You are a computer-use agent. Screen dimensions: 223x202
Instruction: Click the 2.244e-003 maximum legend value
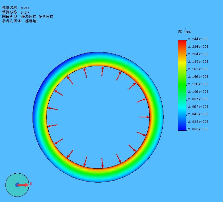tap(198, 39)
